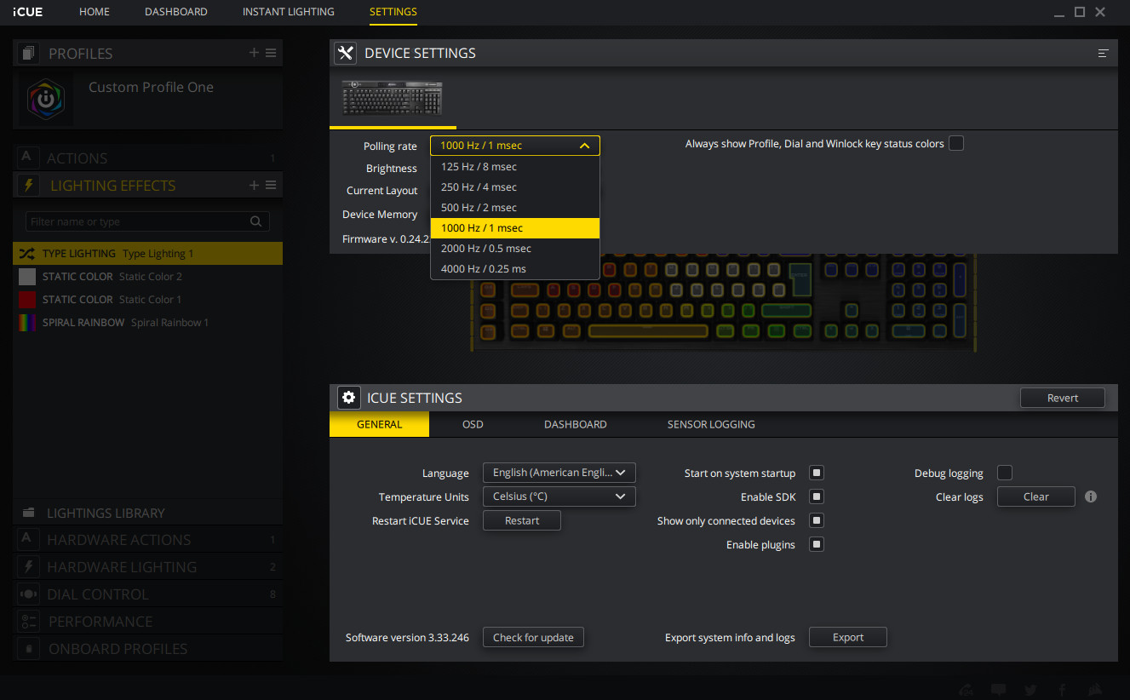Viewport: 1130px width, 700px height.
Task: Open the chat feedback icon in the footer
Action: point(999,690)
